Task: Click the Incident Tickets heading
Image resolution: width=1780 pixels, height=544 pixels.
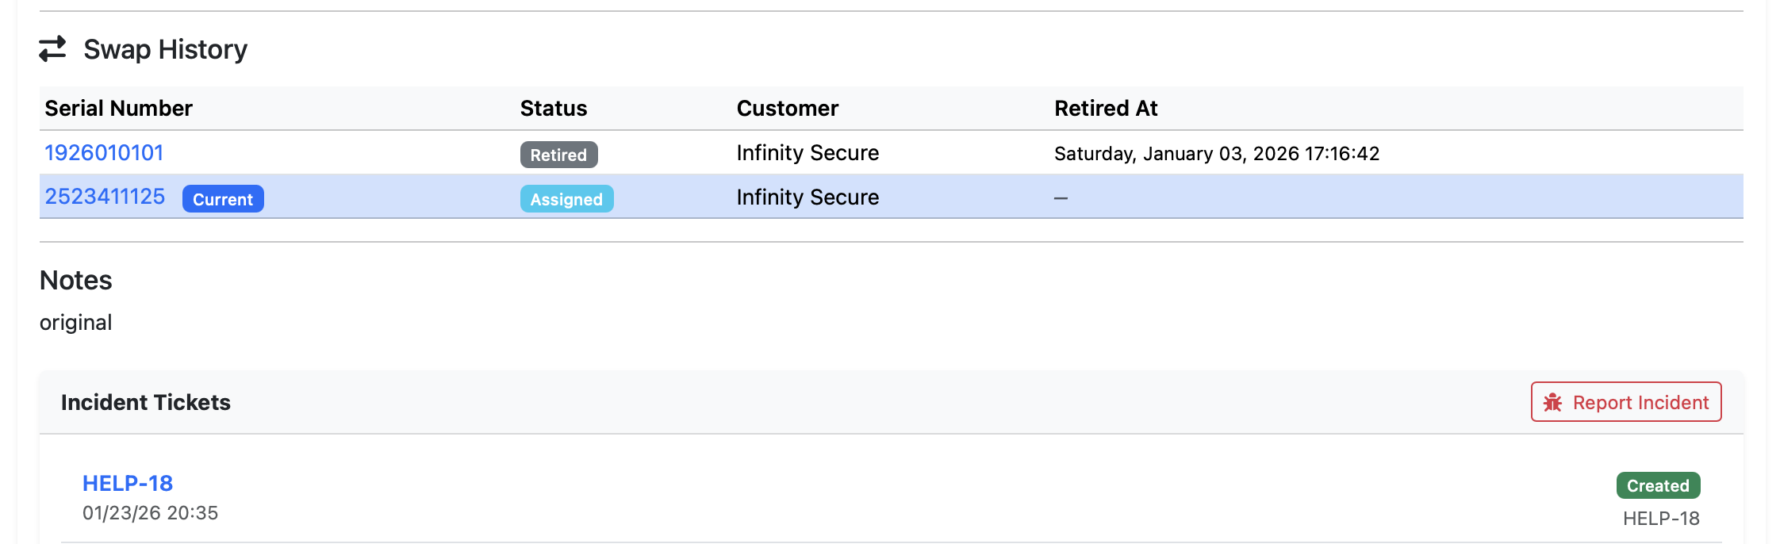Action: click(146, 403)
